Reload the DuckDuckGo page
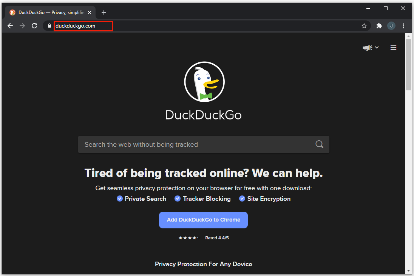 [34, 26]
